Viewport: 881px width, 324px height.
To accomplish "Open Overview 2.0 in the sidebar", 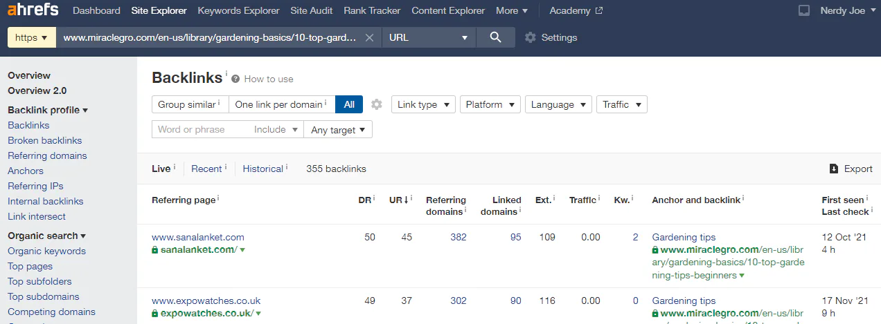I will tap(37, 90).
